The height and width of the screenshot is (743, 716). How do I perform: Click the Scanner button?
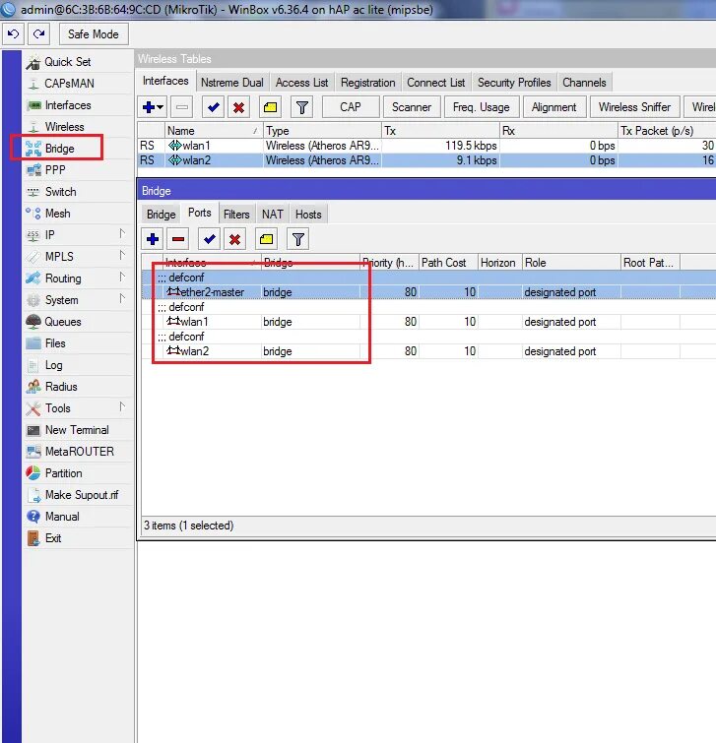point(412,107)
